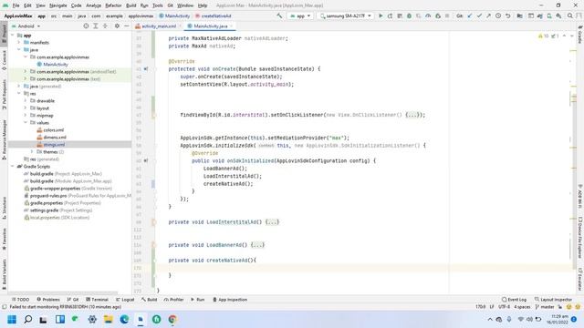Click the Make Project hammer icon
This screenshot has height=328, width=584.
click(279, 16)
